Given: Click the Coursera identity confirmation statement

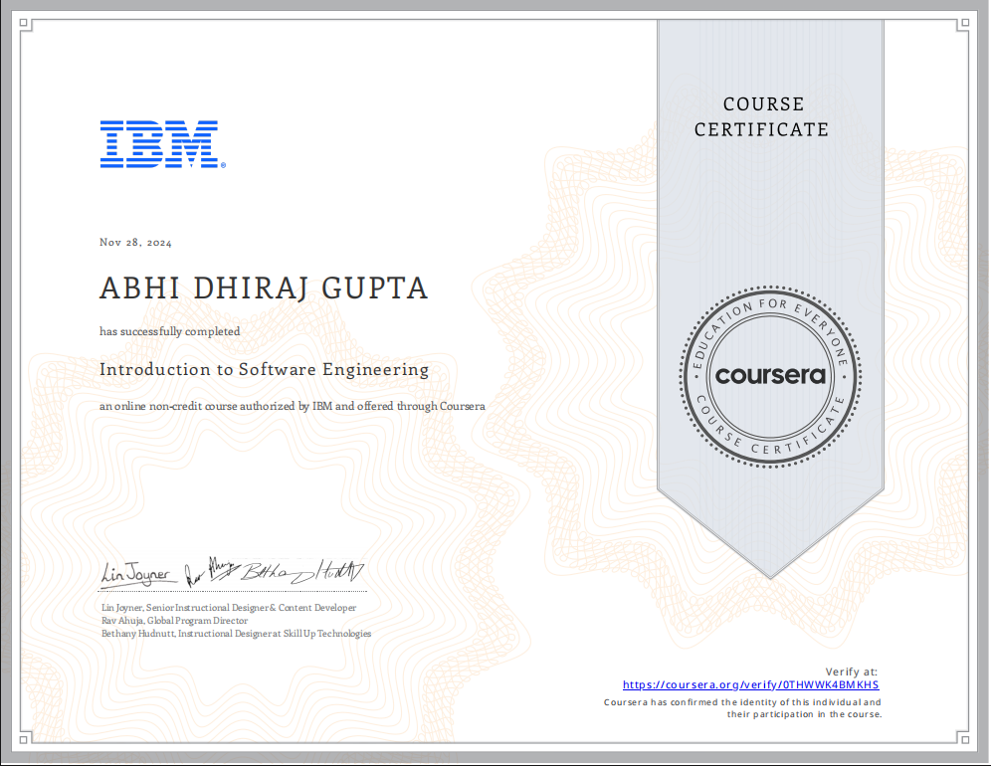Looking at the screenshot, I should point(742,708).
